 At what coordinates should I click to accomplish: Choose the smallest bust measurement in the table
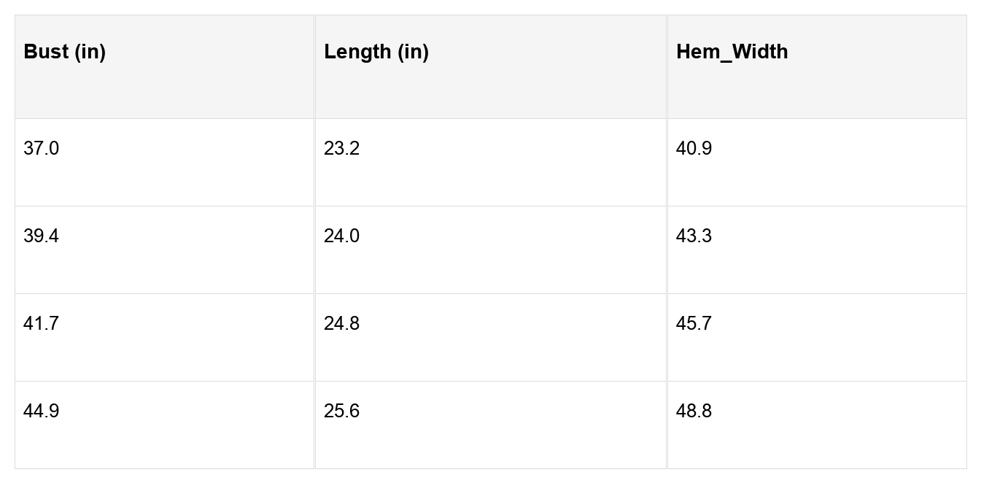(x=42, y=149)
